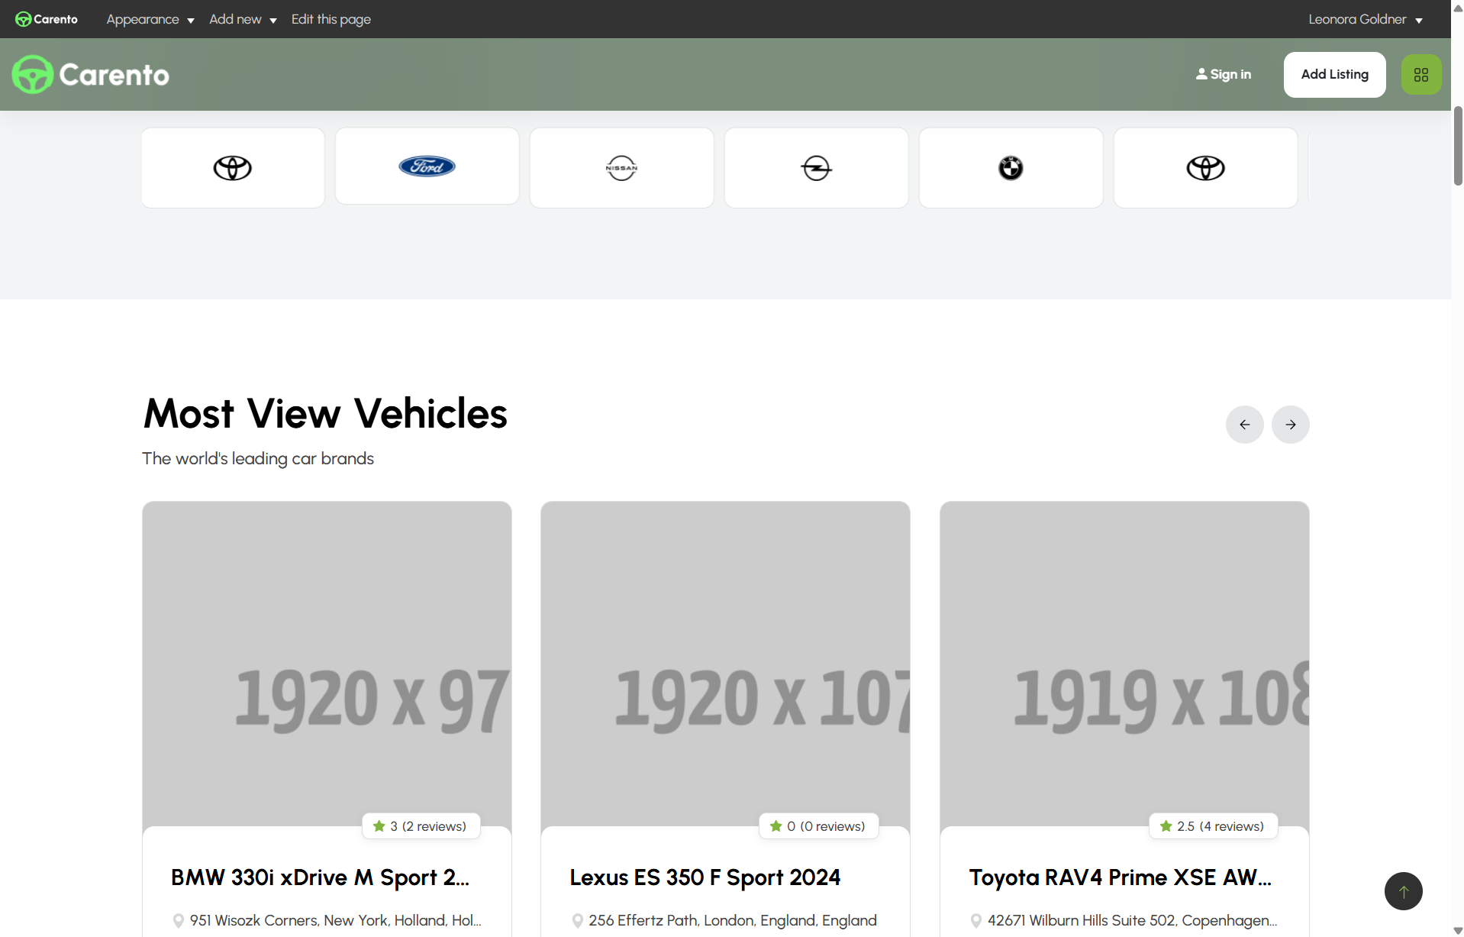Open the BMW 330i xDrive listing image
The image size is (1464, 937).
(x=327, y=663)
